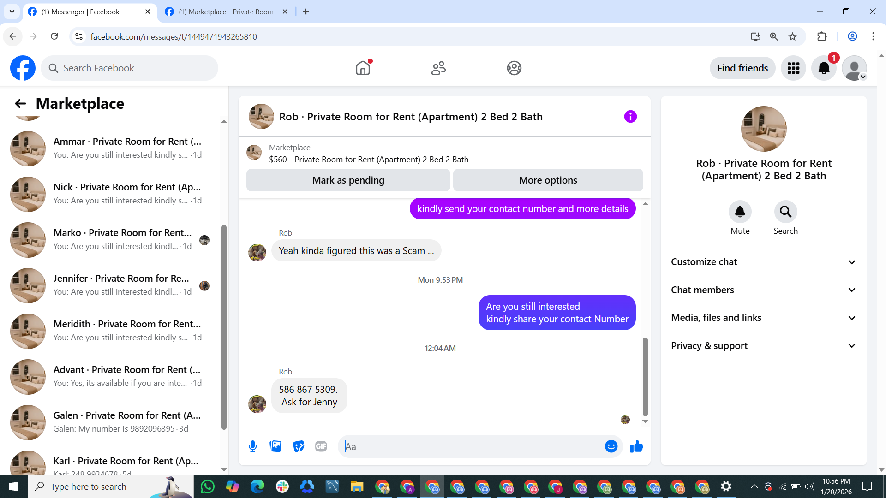The width and height of the screenshot is (886, 498).
Task: Click Rob's large listing thumbnail
Action: click(764, 129)
